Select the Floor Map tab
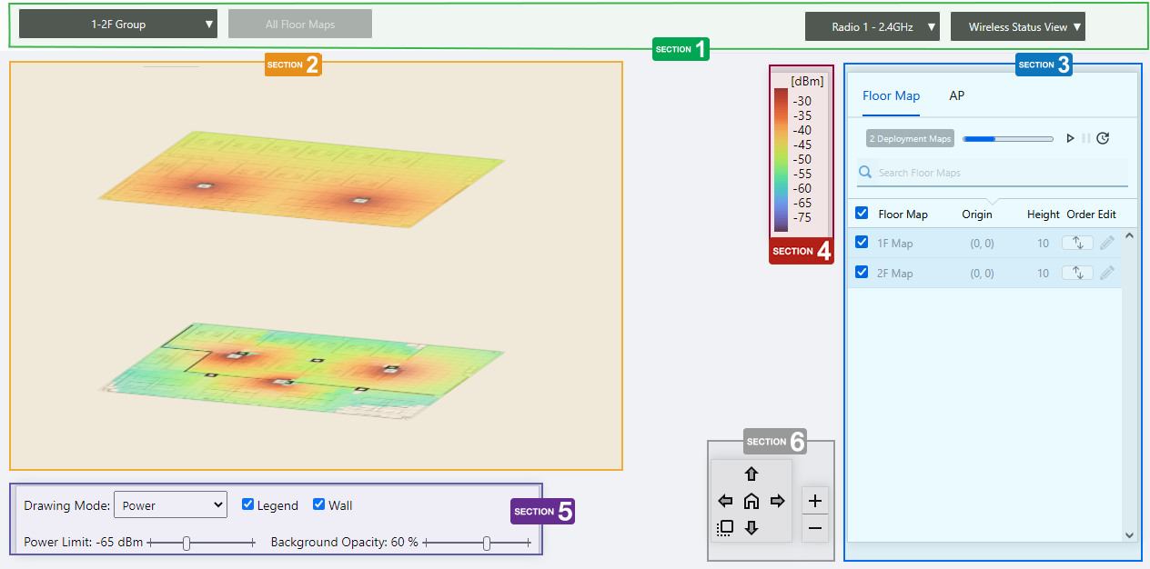 [x=891, y=95]
